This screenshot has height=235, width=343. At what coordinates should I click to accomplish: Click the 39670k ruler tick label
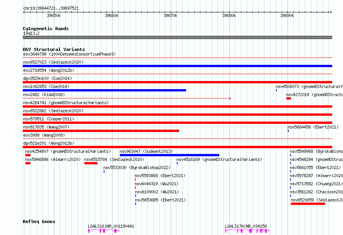pyautogui.click(x=170, y=15)
